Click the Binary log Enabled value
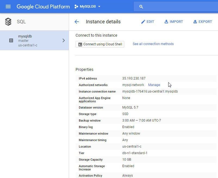This screenshot has height=178, width=218. pyautogui.click(x=128, y=127)
